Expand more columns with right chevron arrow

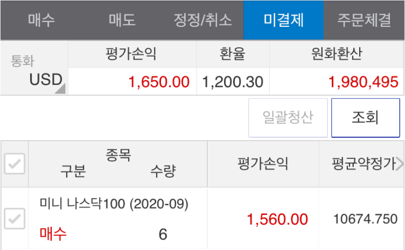click(400, 164)
